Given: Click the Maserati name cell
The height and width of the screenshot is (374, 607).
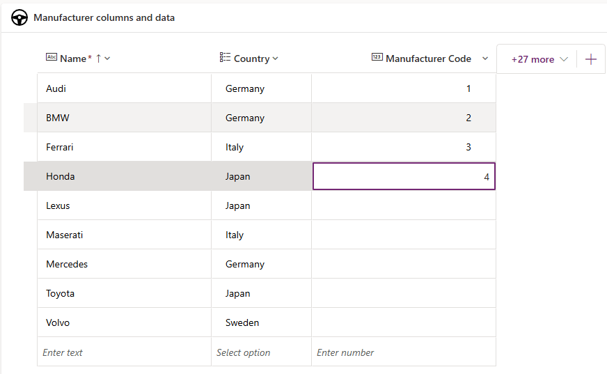Looking at the screenshot, I should pos(124,235).
